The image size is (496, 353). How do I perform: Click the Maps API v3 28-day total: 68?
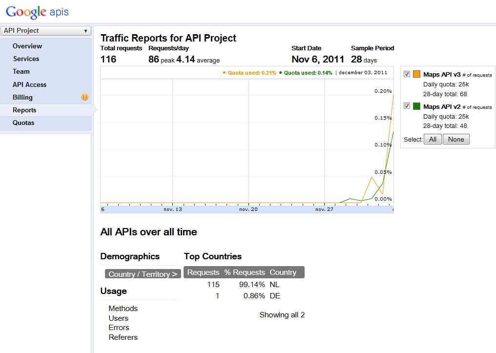(445, 94)
